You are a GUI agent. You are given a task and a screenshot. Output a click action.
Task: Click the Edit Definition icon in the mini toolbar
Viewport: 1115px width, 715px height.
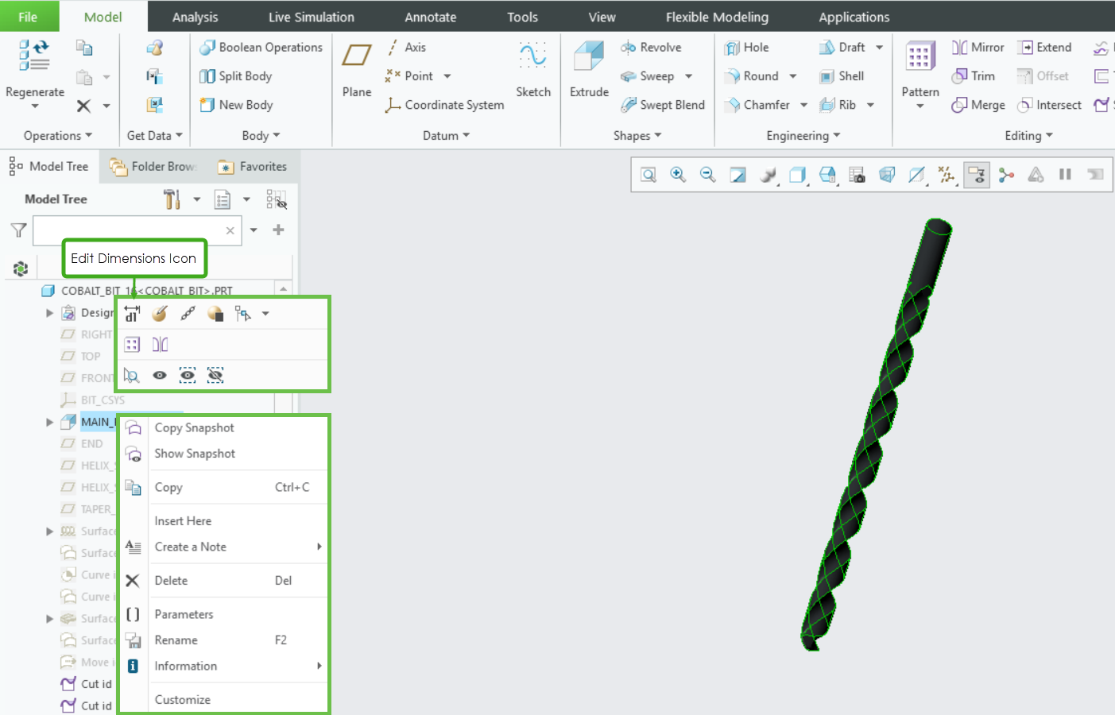(x=160, y=314)
